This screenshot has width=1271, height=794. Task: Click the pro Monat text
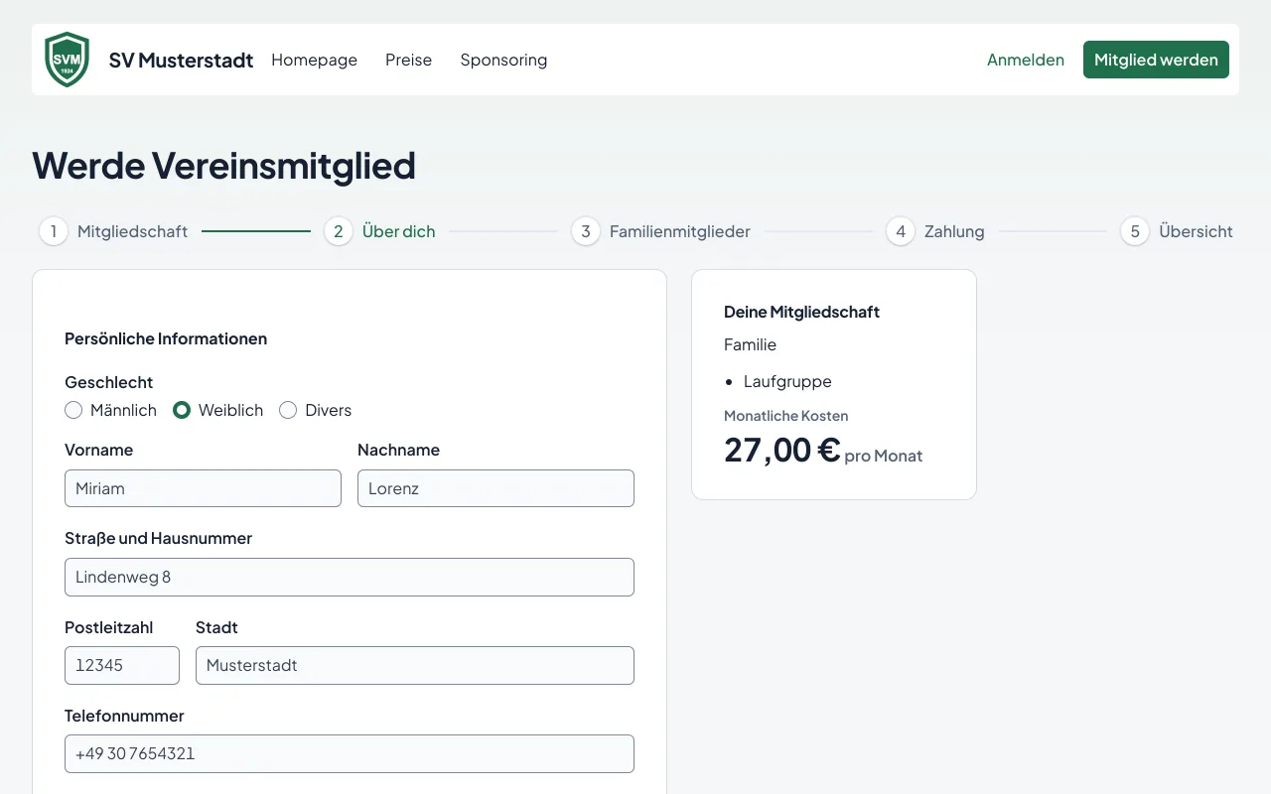(884, 456)
